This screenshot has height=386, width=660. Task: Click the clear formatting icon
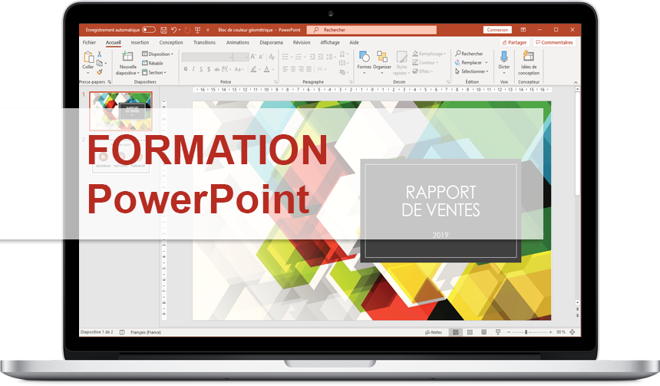(272, 57)
